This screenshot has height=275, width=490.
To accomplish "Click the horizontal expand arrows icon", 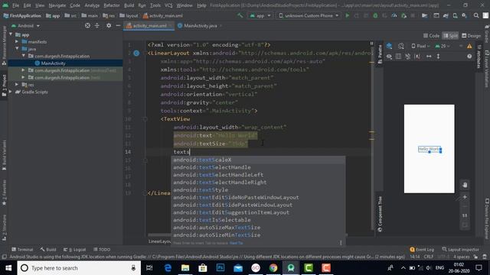I will pyautogui.click(x=429, y=57).
